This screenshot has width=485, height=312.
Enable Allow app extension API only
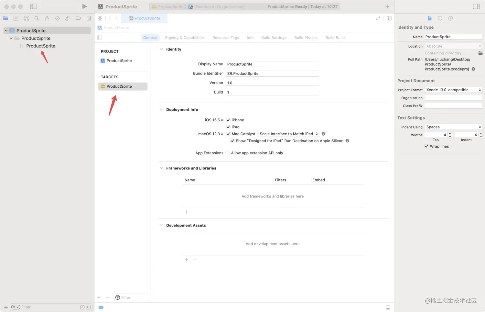[x=228, y=153]
